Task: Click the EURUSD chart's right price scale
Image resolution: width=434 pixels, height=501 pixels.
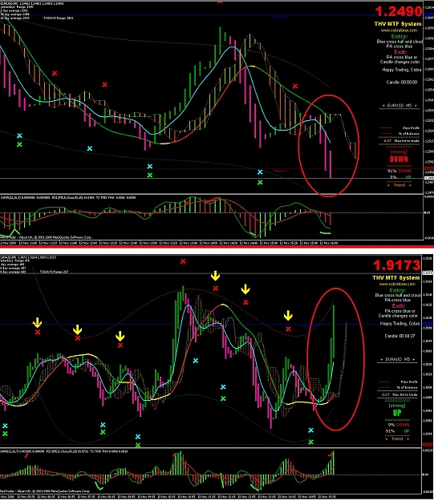Action: point(428,98)
